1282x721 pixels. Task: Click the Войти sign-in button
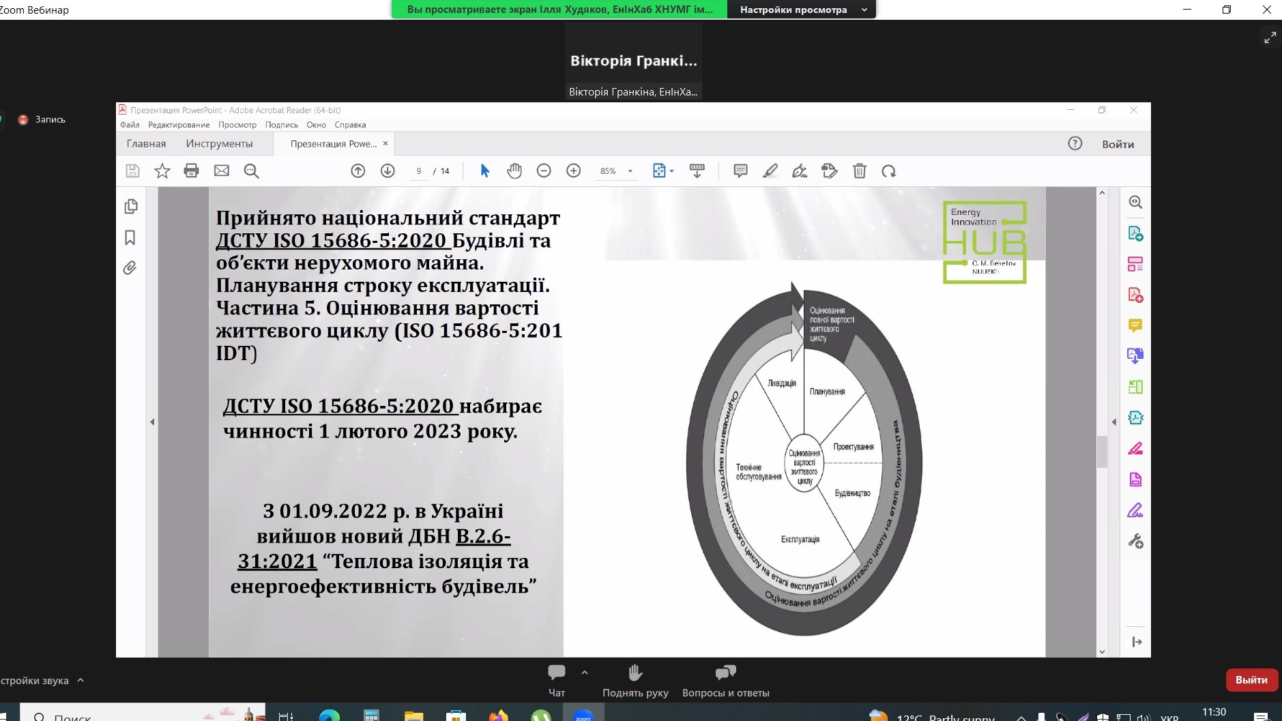pyautogui.click(x=1118, y=144)
